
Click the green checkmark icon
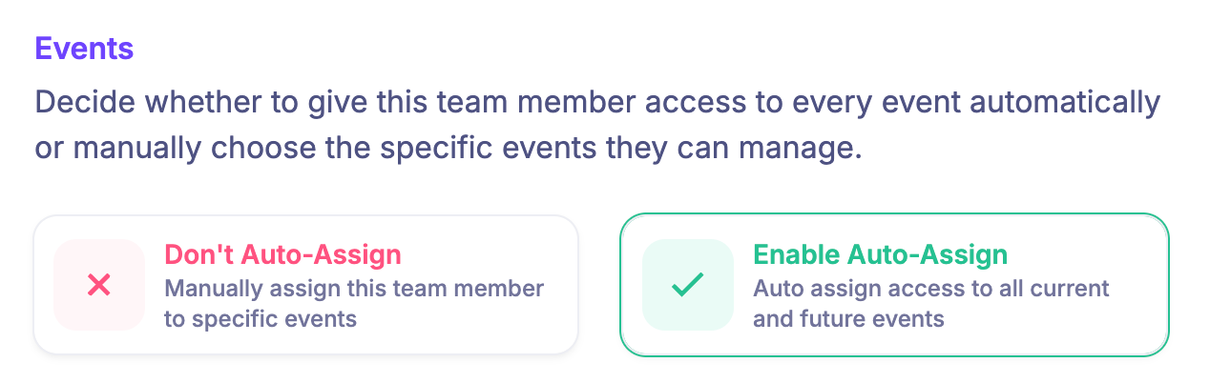point(688,285)
